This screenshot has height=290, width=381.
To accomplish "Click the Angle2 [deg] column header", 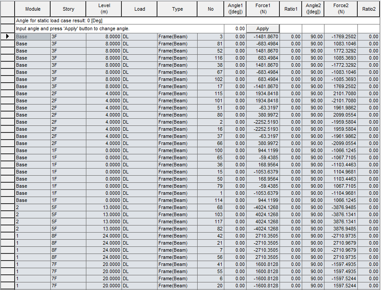I will (313, 8).
